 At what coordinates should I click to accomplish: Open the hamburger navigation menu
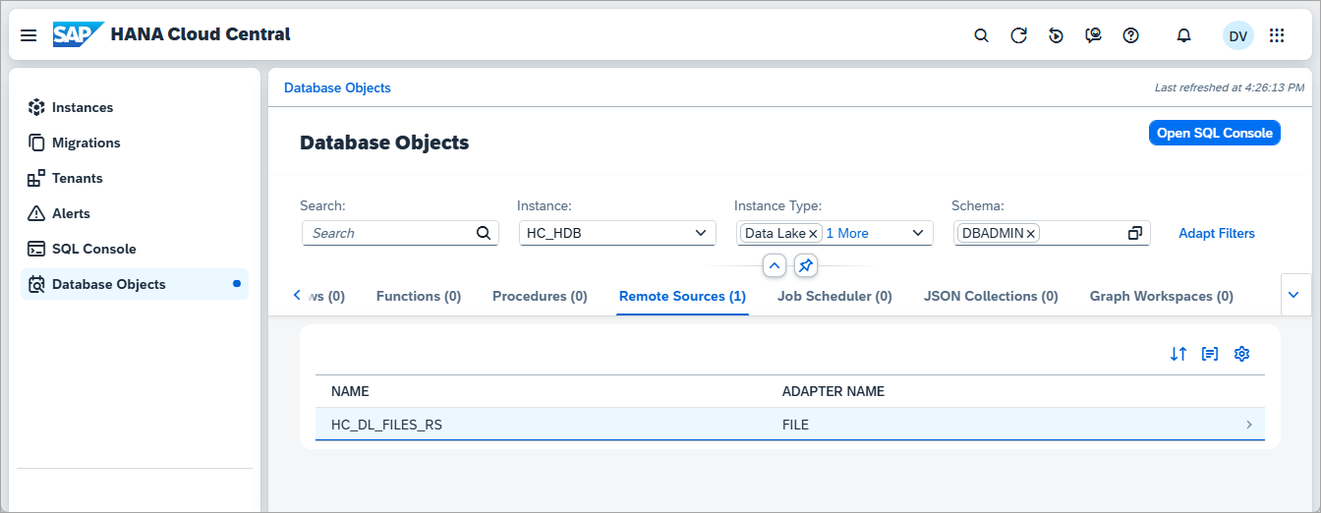click(29, 35)
